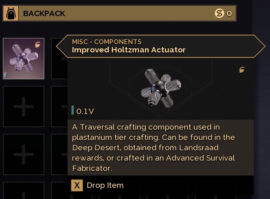The height and width of the screenshot is (199, 270).
Task: Click the volume bar icon beside 0.1V
Action: point(73,111)
